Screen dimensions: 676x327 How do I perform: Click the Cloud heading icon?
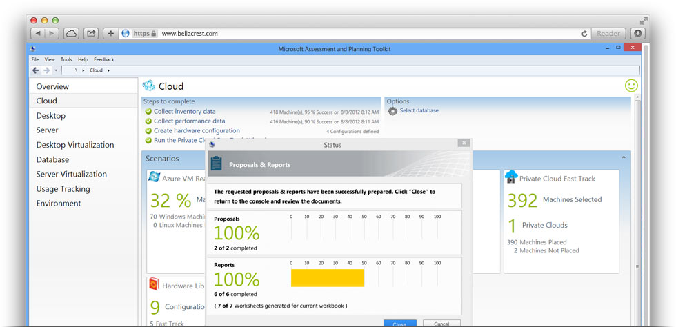point(149,86)
